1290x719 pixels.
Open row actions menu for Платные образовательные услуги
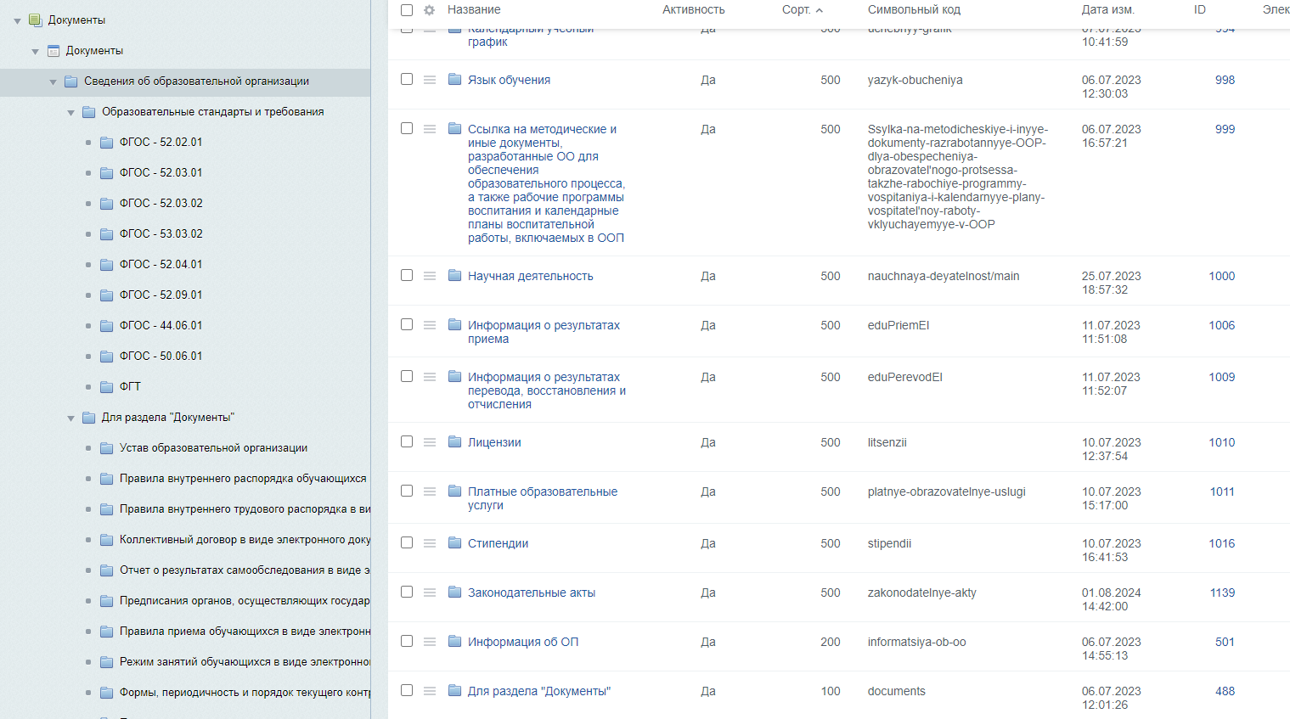(x=430, y=492)
